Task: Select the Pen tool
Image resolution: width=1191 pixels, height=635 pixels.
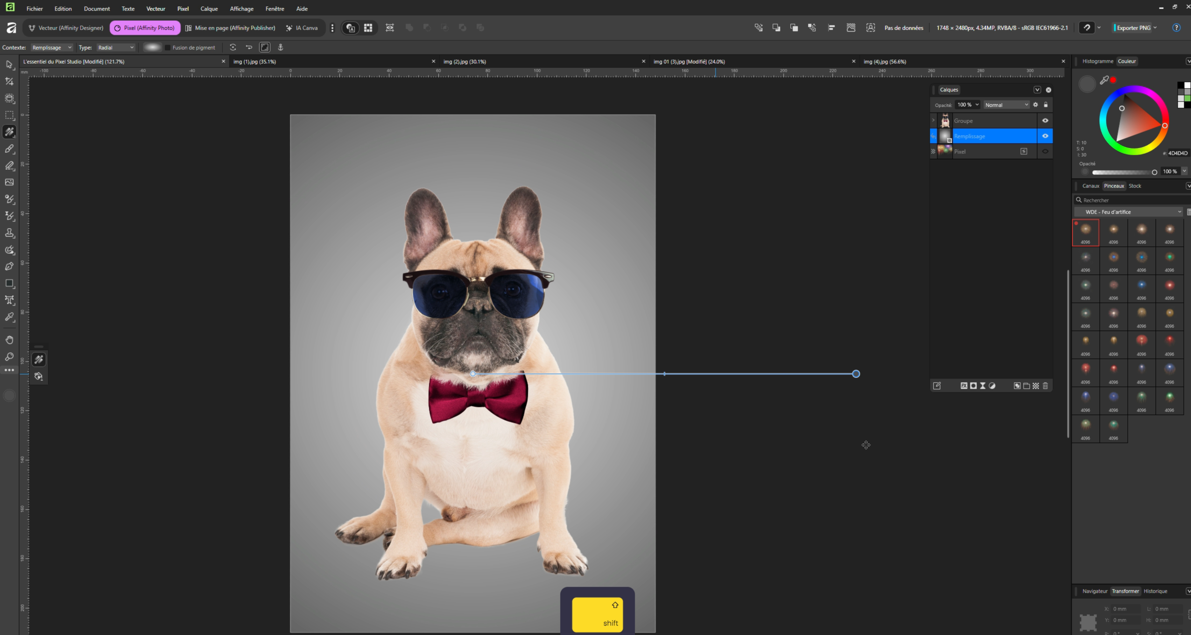Action: tap(9, 267)
